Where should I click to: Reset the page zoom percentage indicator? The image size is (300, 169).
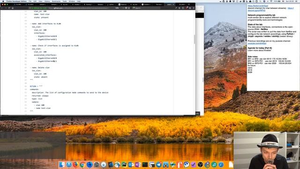coord(117,8)
